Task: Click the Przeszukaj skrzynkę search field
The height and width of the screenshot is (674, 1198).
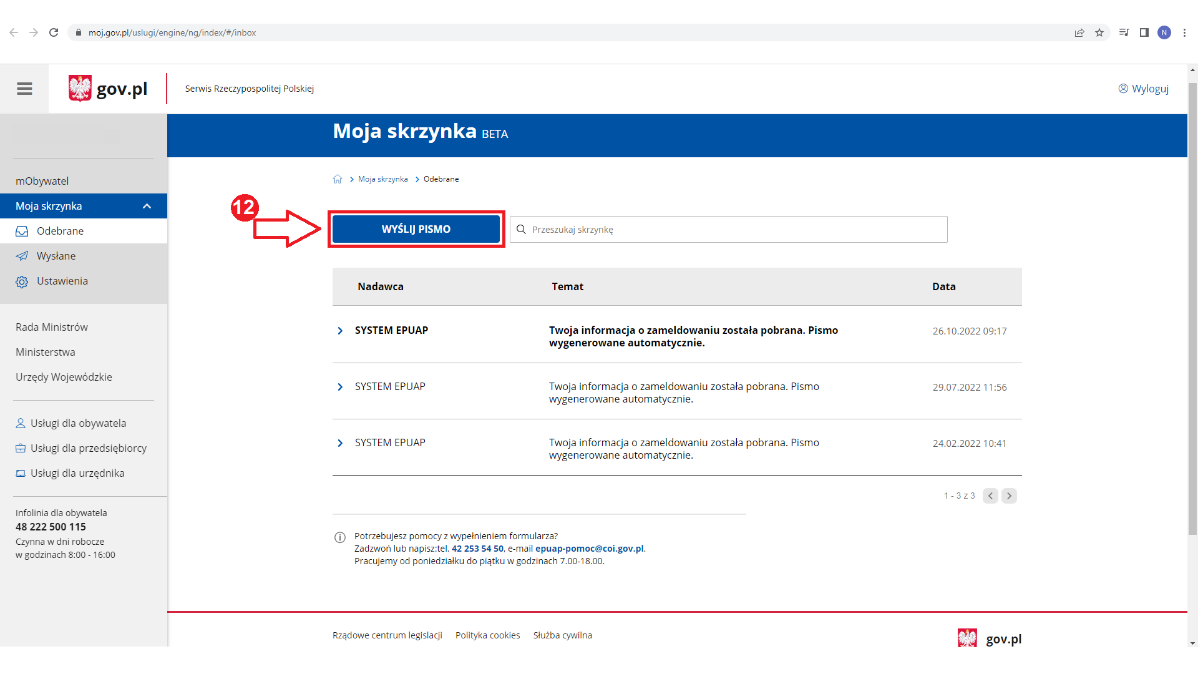Action: [729, 229]
